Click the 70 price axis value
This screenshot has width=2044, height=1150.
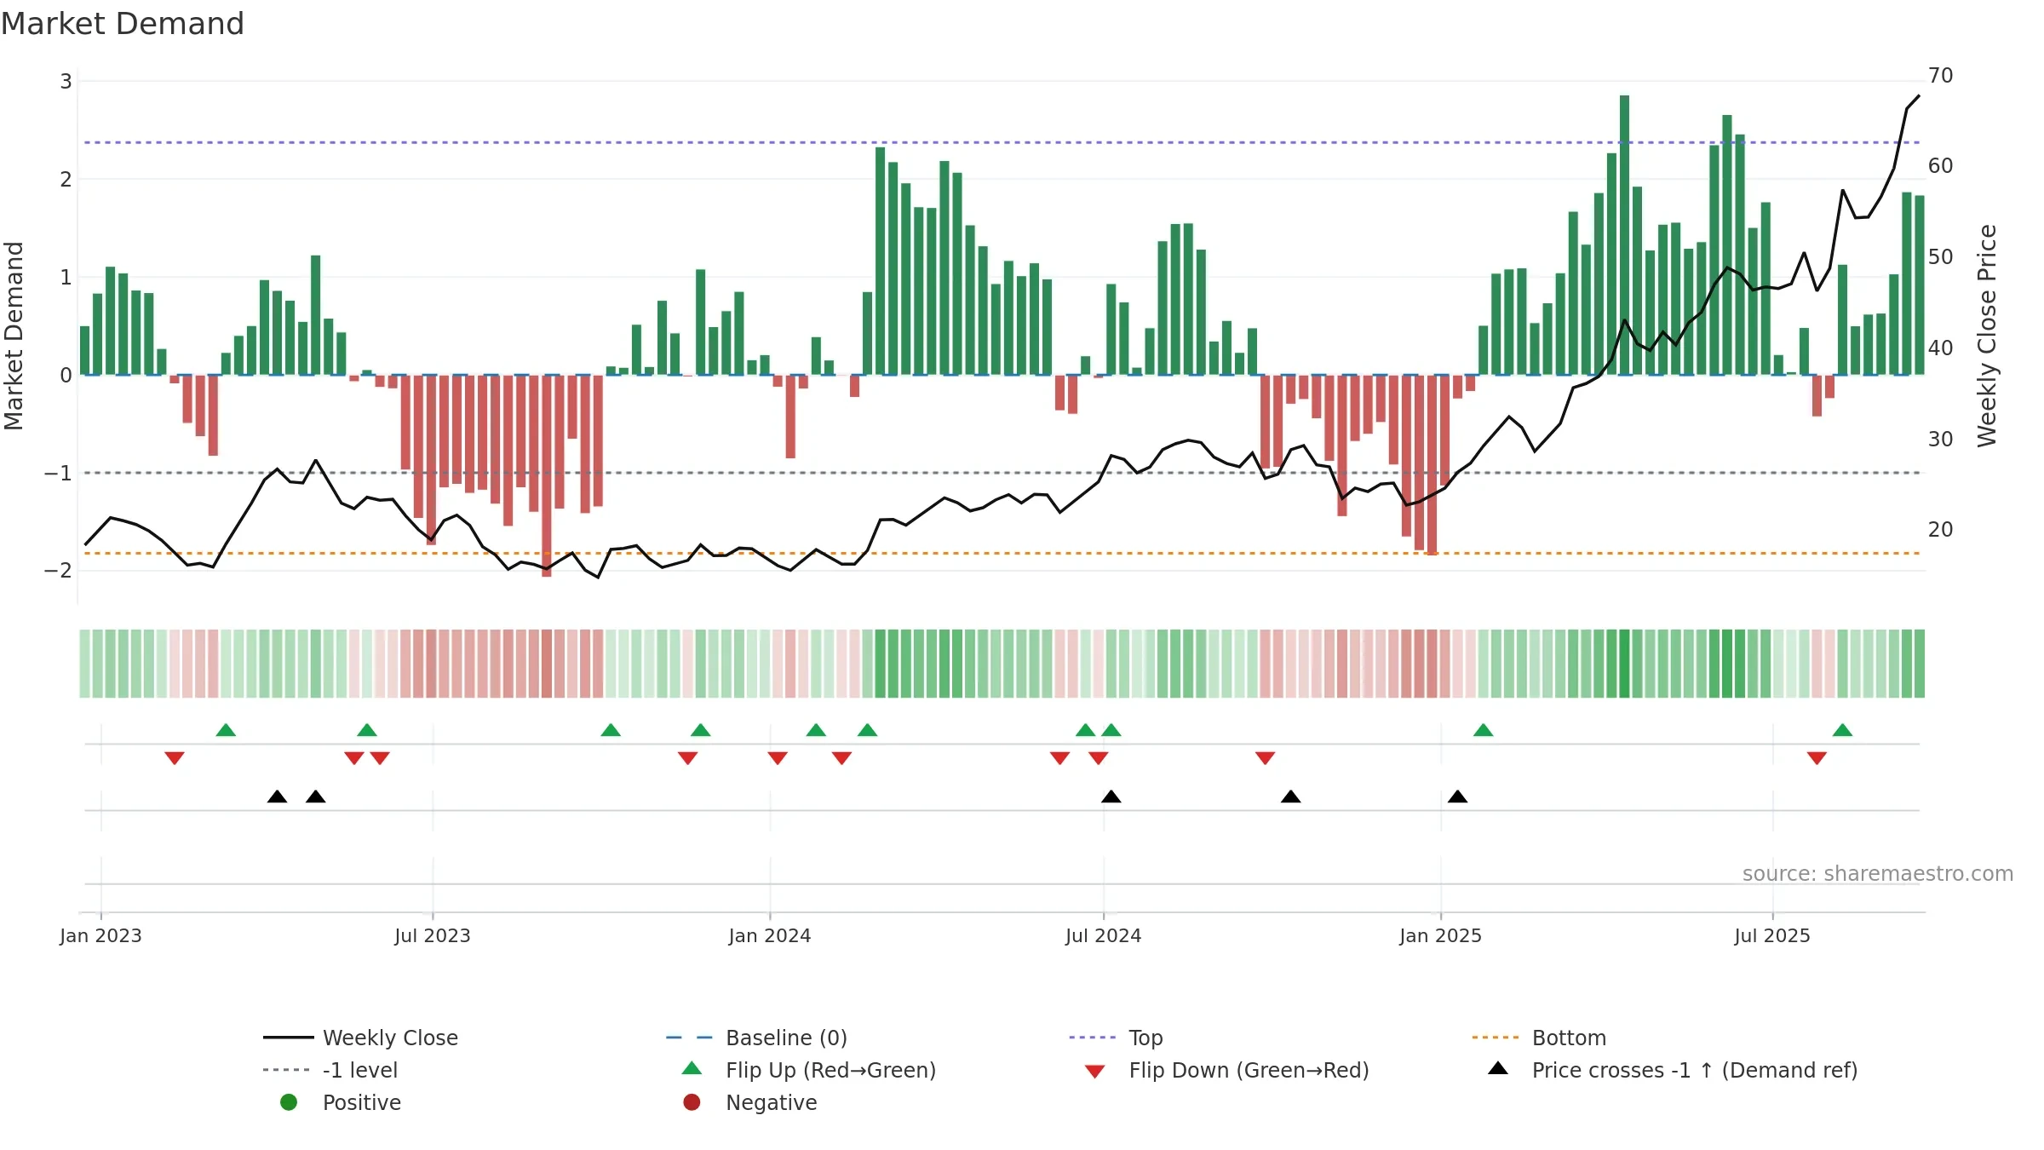click(x=1940, y=76)
